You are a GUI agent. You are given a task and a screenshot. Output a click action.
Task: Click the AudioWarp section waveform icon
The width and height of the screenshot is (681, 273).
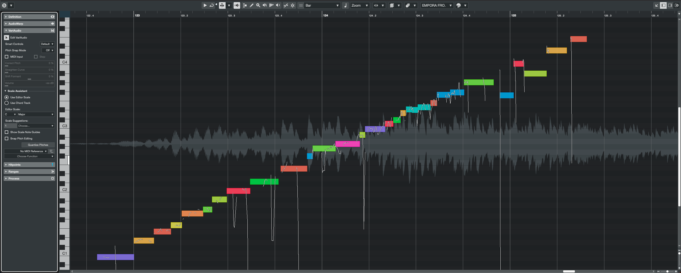52,24
